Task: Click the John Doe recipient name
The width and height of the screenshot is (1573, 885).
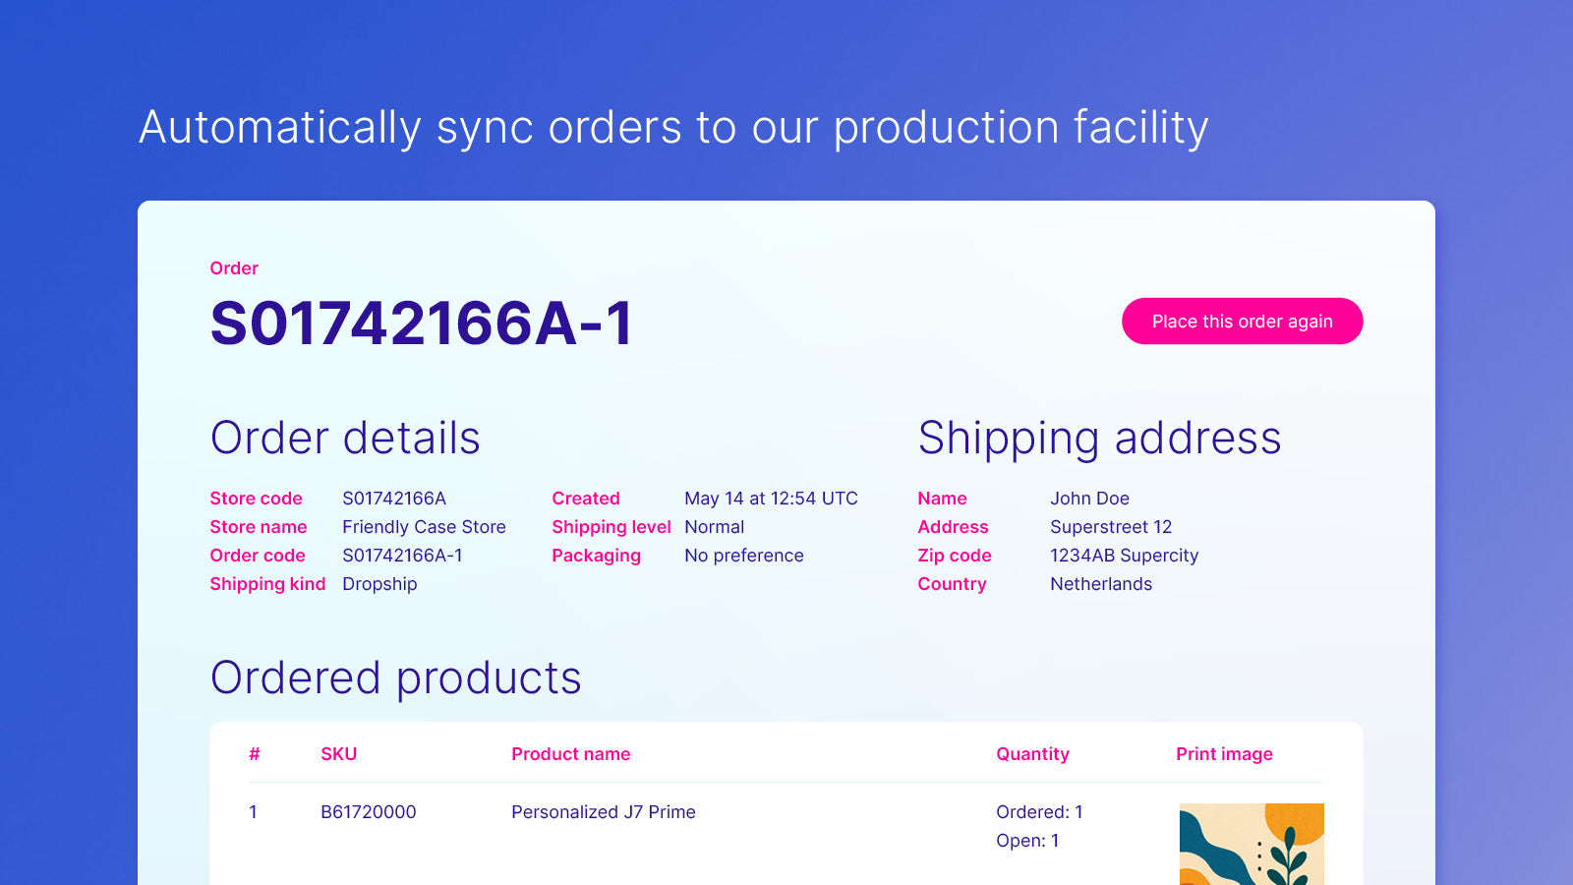Action: pyautogui.click(x=1089, y=499)
